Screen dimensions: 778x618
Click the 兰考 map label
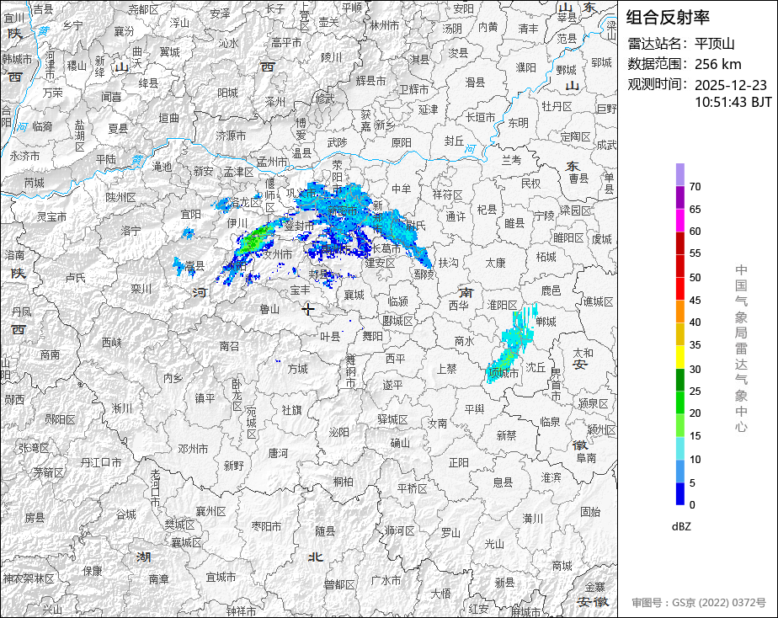tap(511, 160)
